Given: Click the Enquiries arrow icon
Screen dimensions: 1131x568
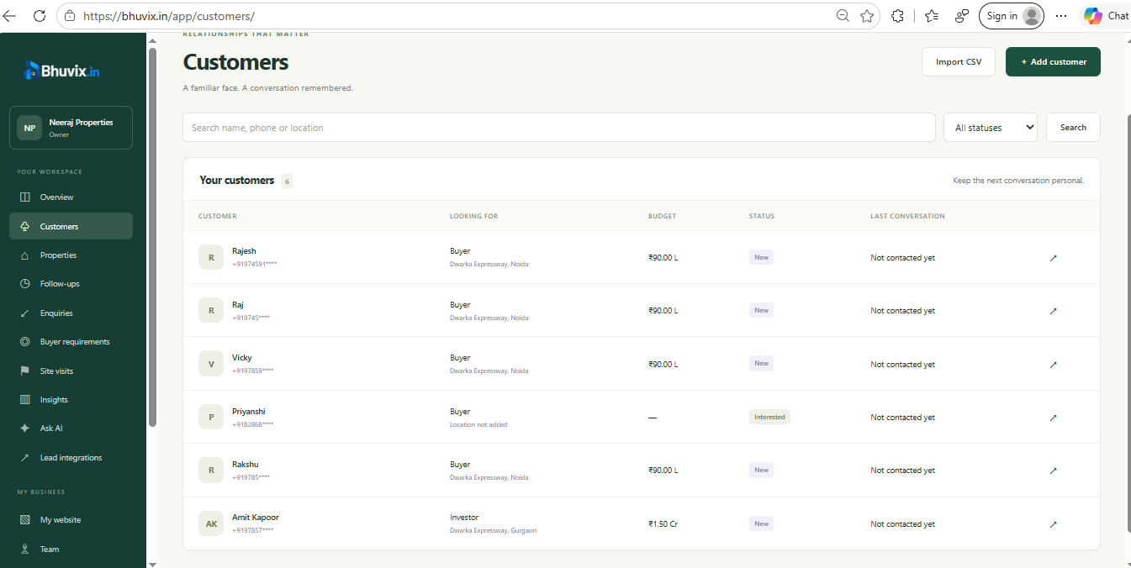Looking at the screenshot, I should (x=25, y=313).
